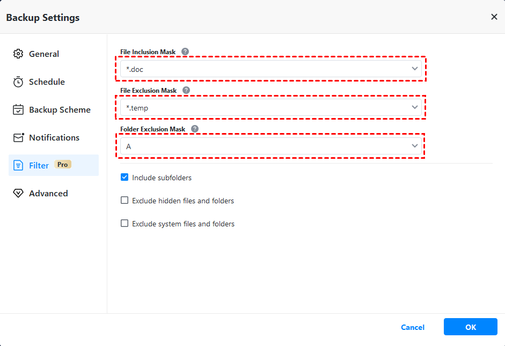
Task: Click help icon beside Folder Exclusion Mask
Action: (195, 129)
